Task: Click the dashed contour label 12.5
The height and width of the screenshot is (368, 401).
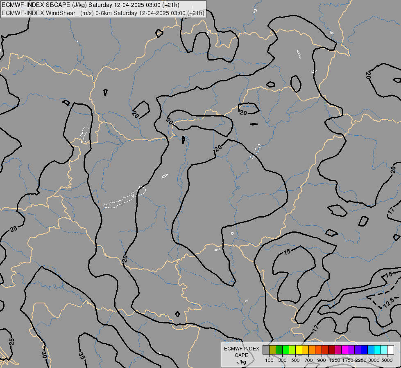Action: [x=389, y=303]
